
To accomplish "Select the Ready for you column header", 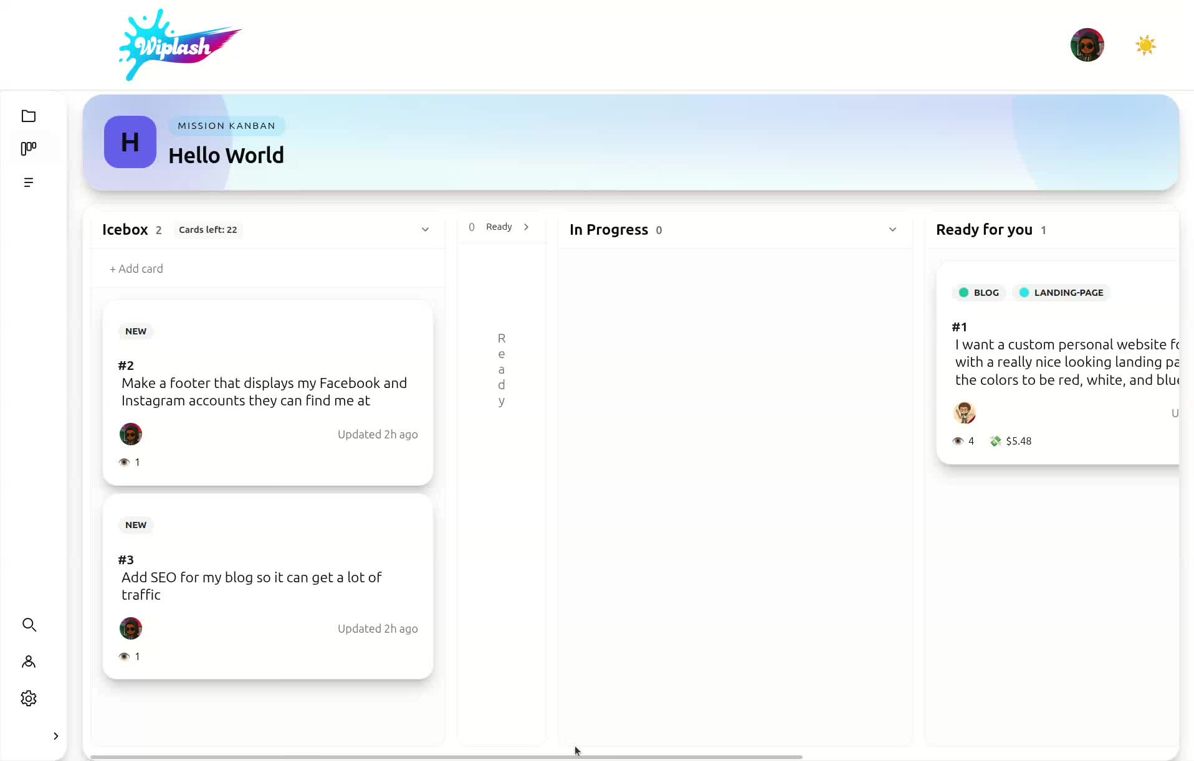I will pyautogui.click(x=983, y=229).
